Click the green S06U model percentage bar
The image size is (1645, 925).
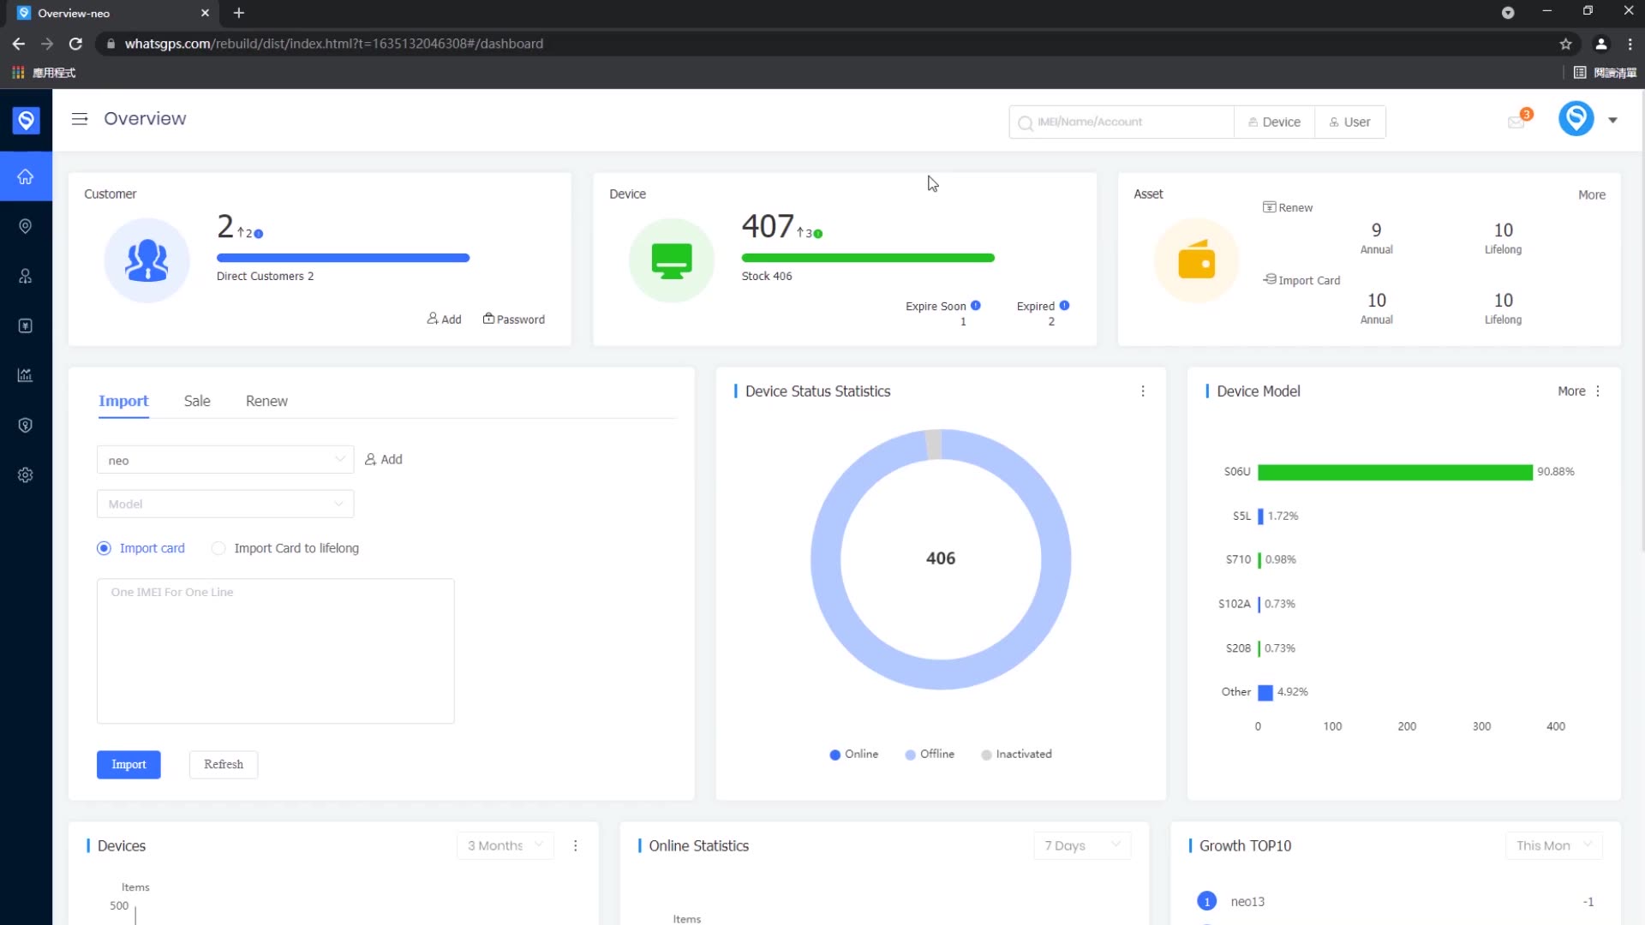[x=1397, y=472]
